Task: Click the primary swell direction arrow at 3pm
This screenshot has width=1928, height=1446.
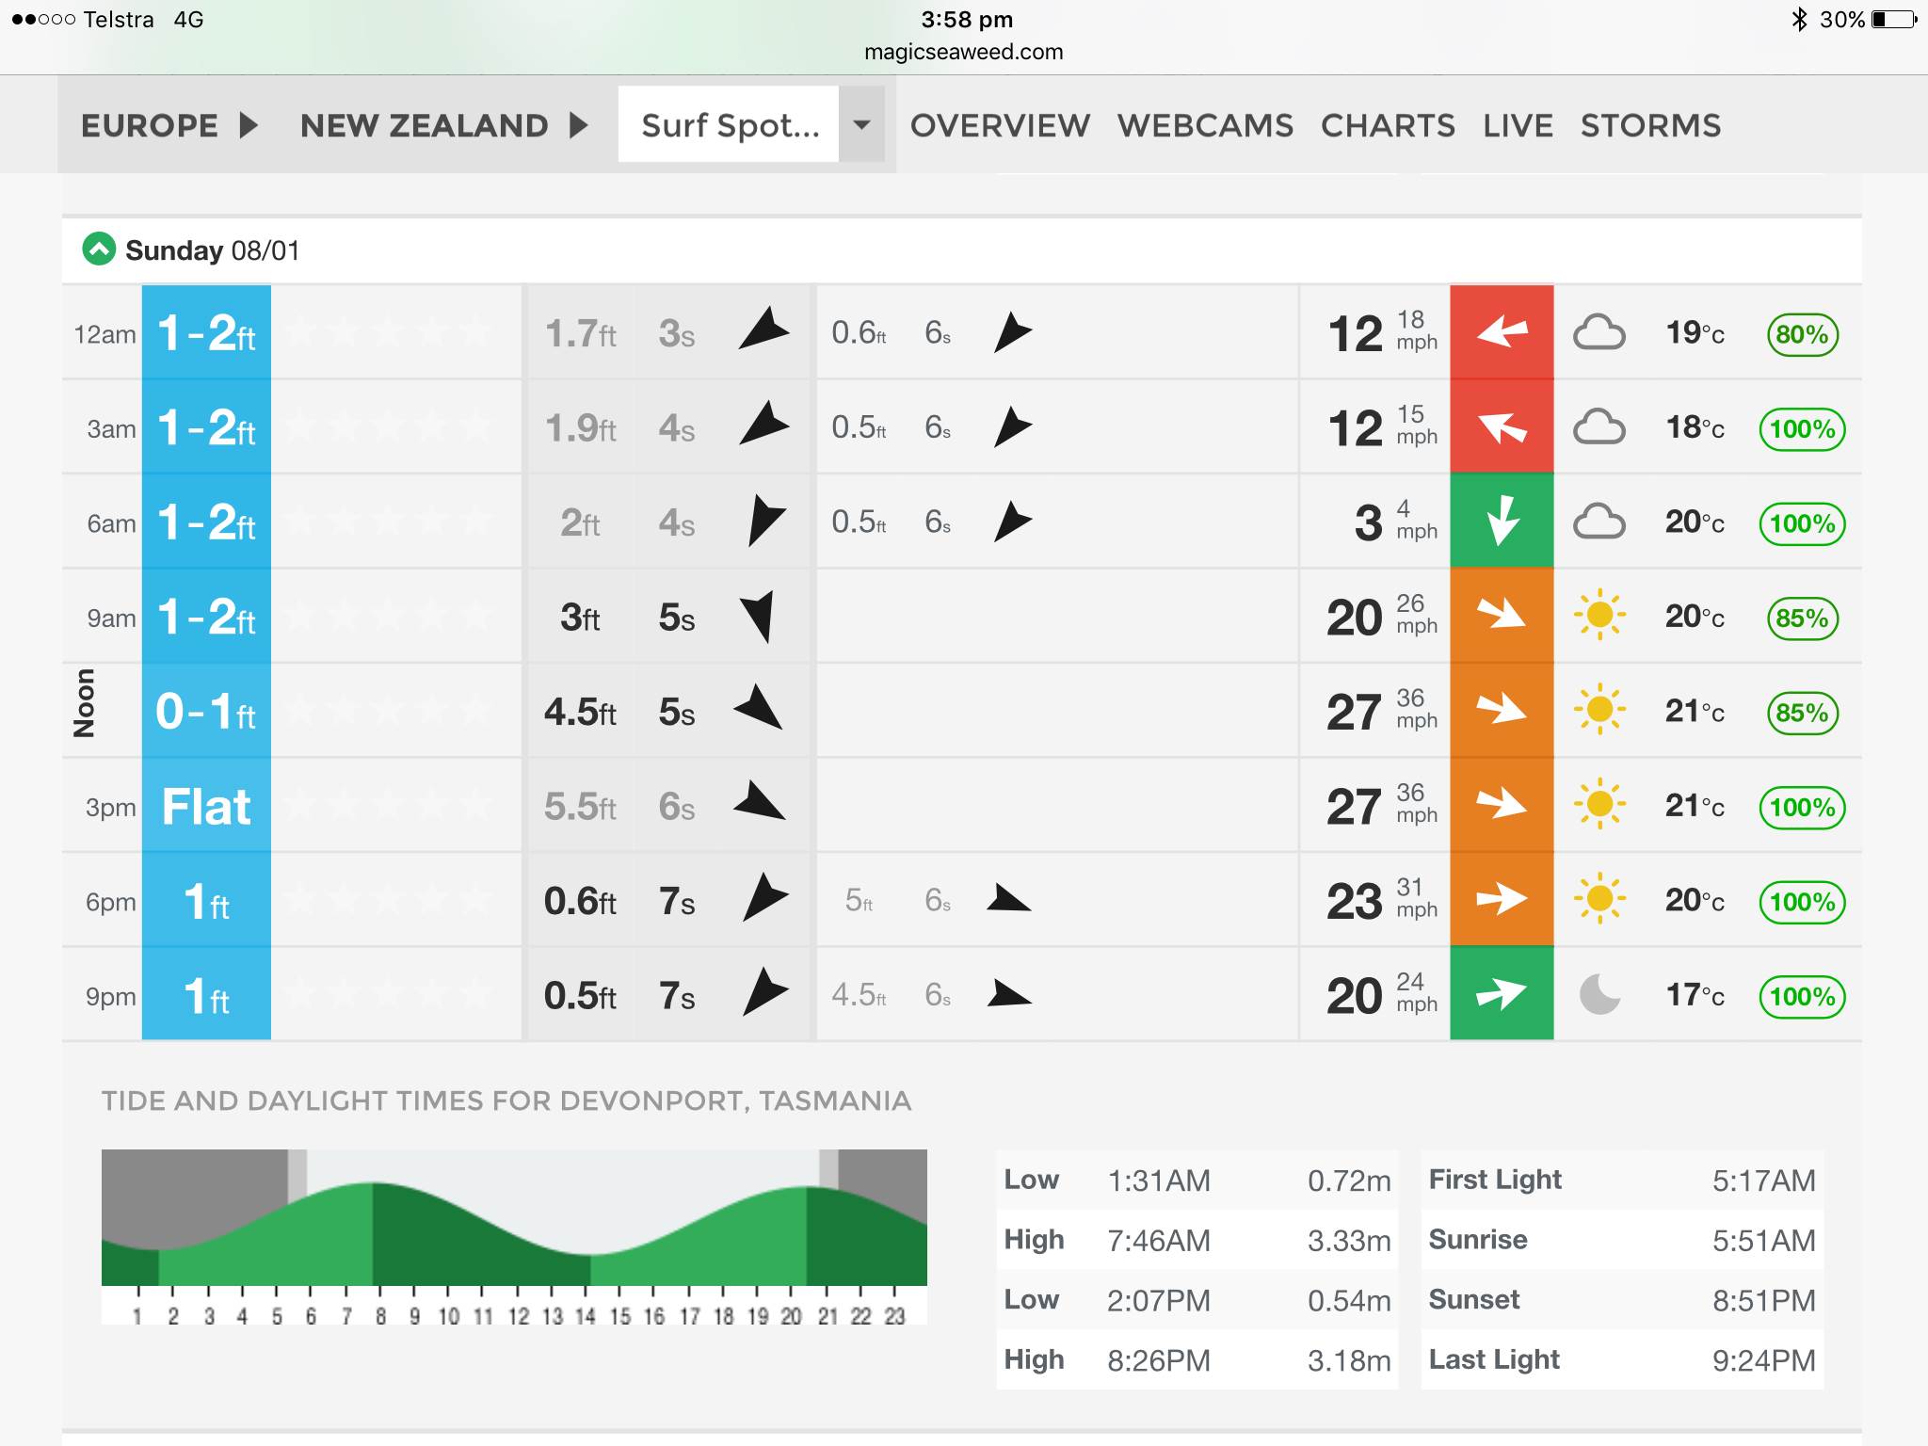Action: pos(759,803)
